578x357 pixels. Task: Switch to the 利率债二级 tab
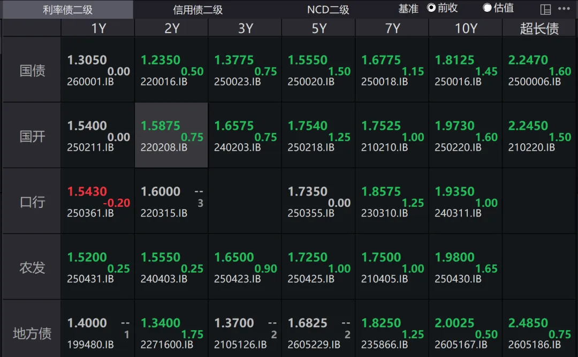(67, 10)
